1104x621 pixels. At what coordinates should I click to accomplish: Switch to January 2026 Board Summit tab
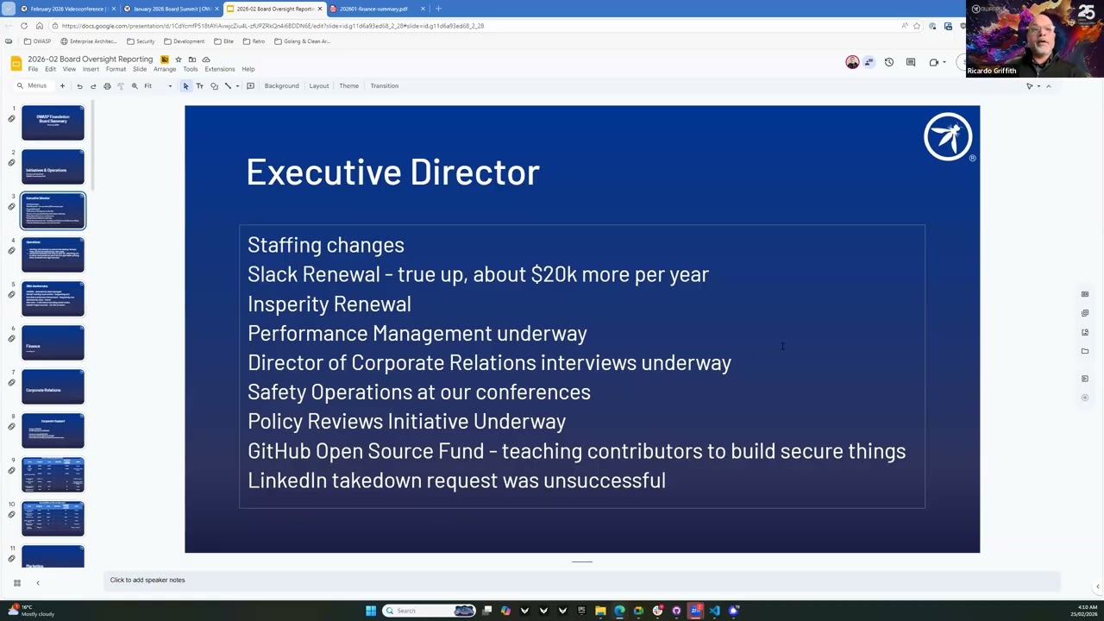click(171, 9)
